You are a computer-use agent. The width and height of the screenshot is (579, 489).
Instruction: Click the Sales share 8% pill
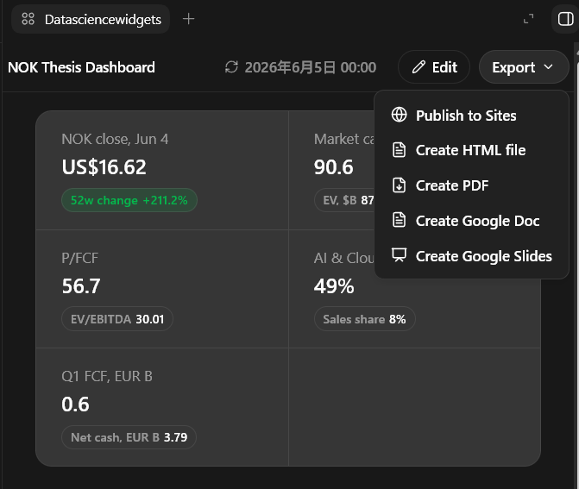(364, 319)
